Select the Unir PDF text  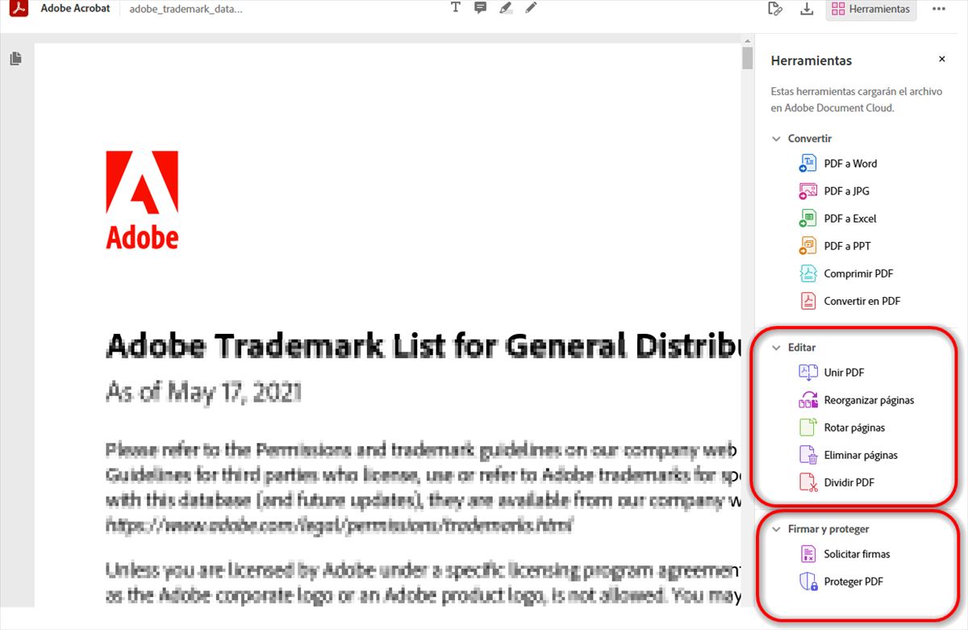click(x=844, y=373)
